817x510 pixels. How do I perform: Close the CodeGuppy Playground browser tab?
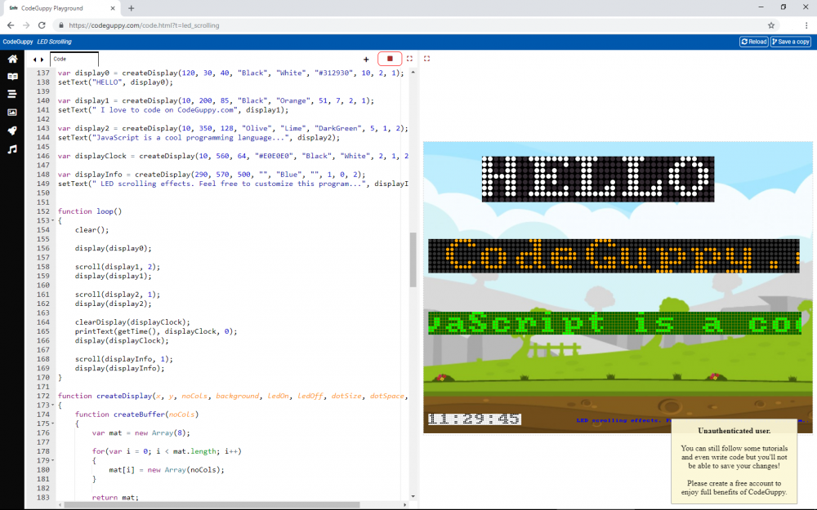(113, 8)
